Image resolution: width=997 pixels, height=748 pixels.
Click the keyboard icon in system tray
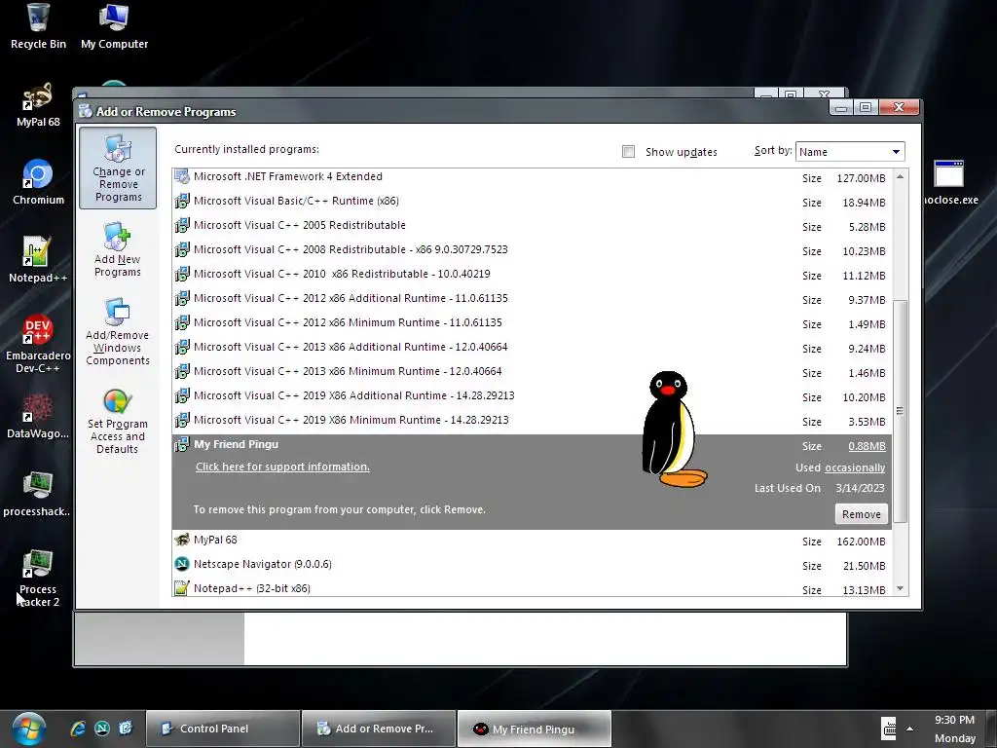889,729
